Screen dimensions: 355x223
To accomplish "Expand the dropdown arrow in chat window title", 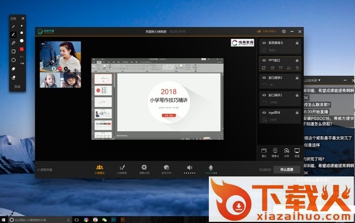I will [x=319, y=80].
